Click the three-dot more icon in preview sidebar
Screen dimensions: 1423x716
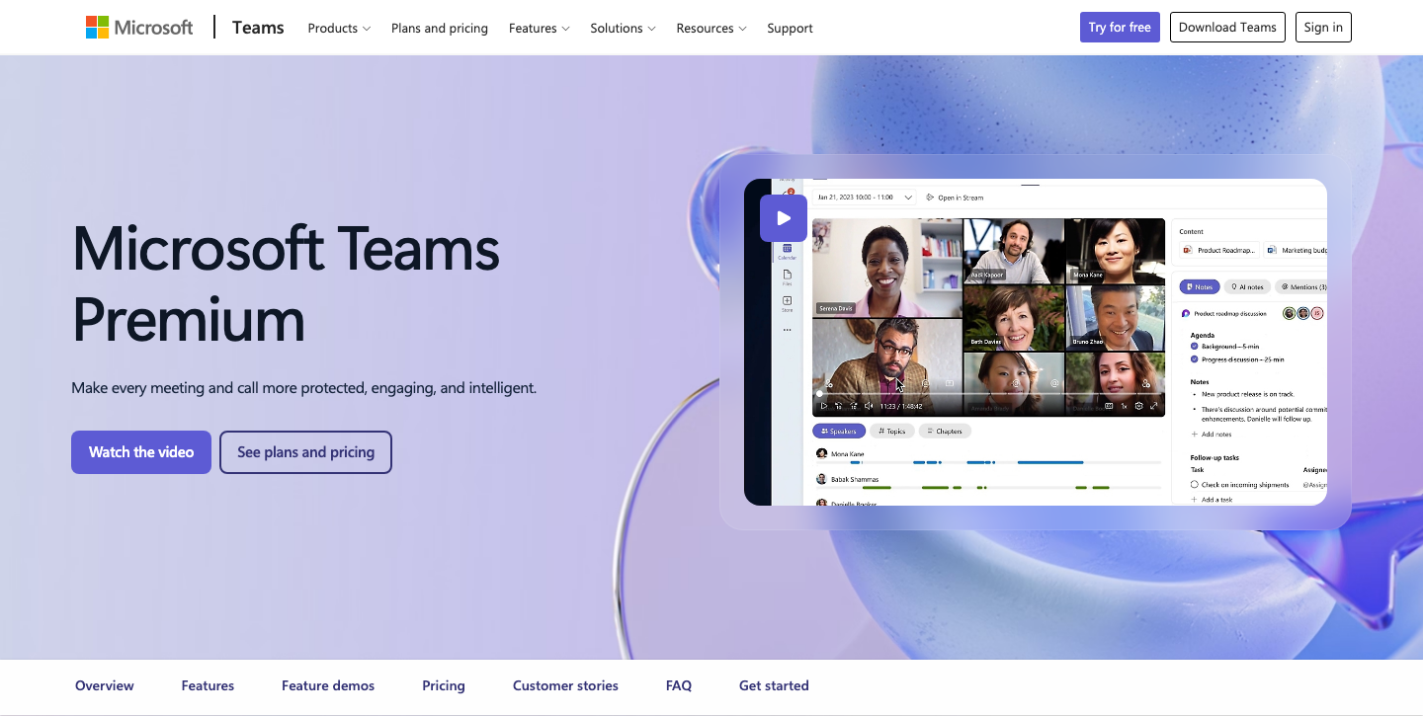[788, 330]
